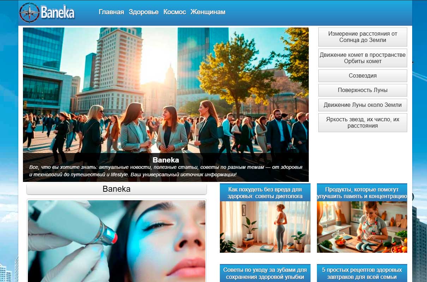
Task: Open the Поверхность Луны article link
Action: [x=363, y=90]
